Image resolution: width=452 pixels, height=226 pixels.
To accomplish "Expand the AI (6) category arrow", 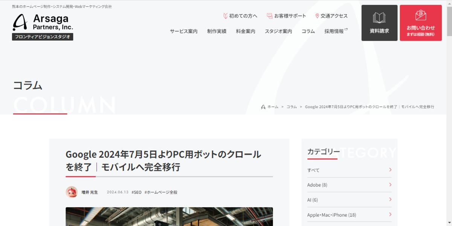I will click(390, 200).
